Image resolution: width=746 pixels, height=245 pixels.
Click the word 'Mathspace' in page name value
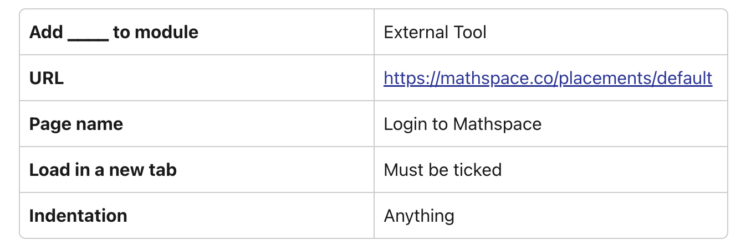coord(497,124)
